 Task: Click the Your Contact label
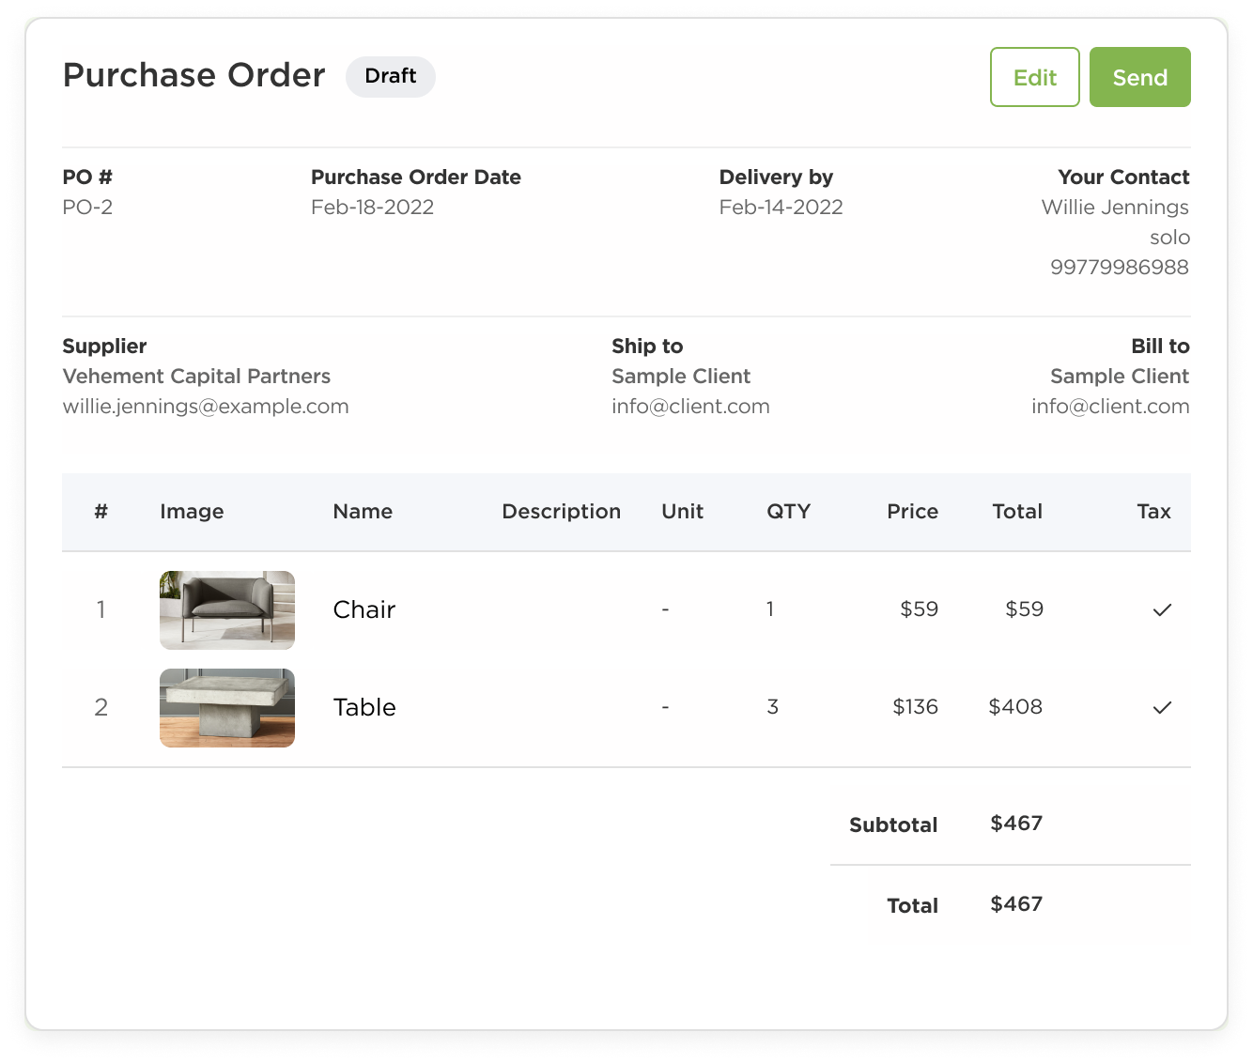[x=1123, y=177]
